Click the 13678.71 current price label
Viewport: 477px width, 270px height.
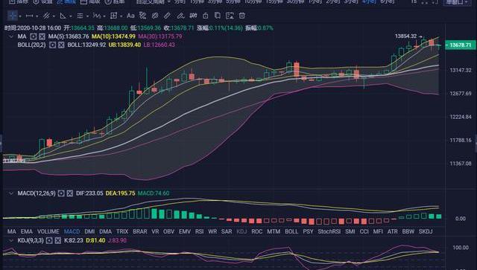(461, 45)
